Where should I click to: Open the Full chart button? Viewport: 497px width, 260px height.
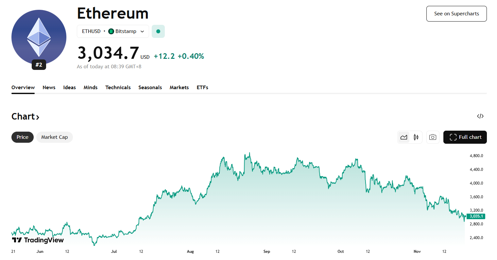coord(465,137)
